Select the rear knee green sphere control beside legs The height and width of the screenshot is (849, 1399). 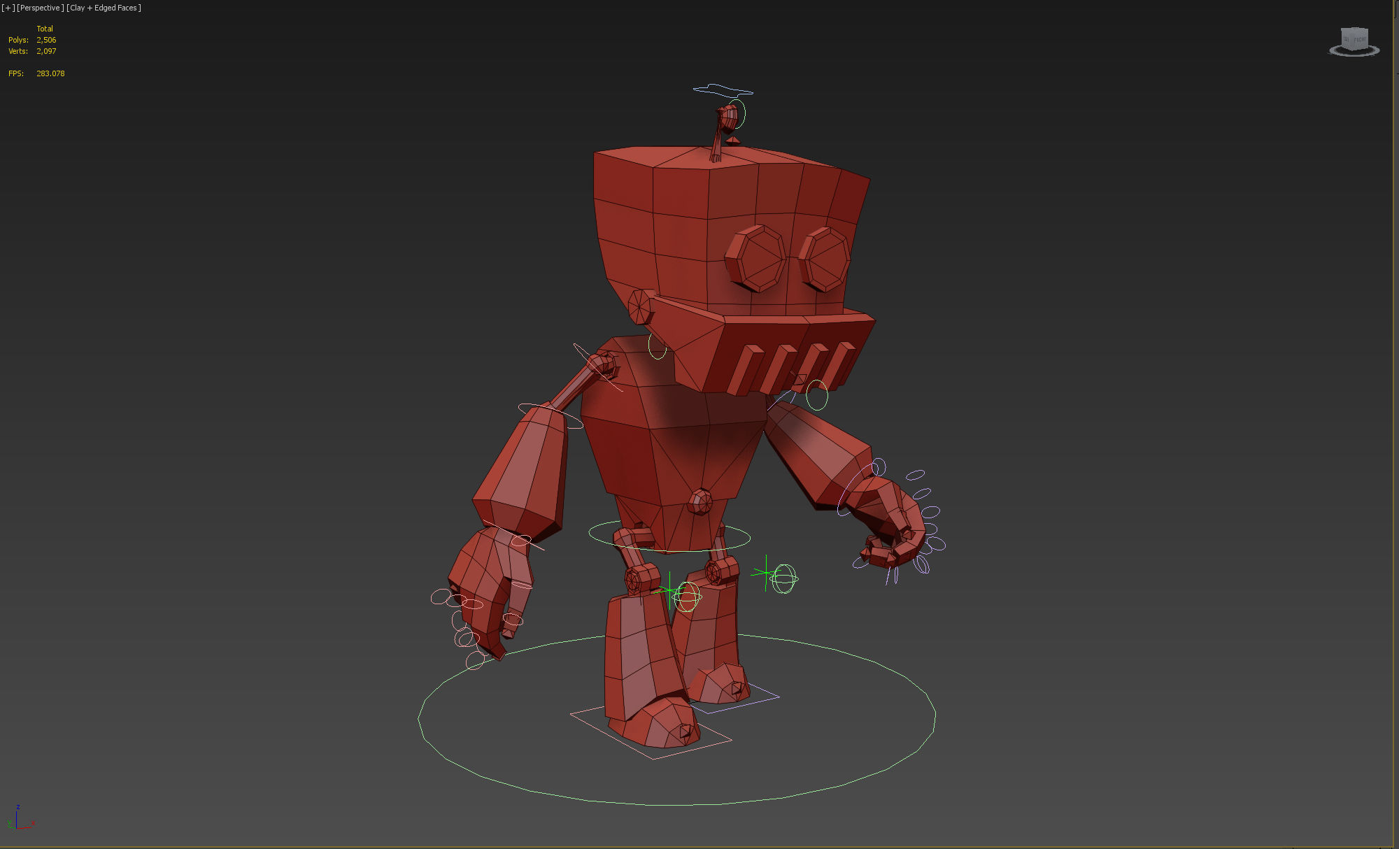coord(784,579)
